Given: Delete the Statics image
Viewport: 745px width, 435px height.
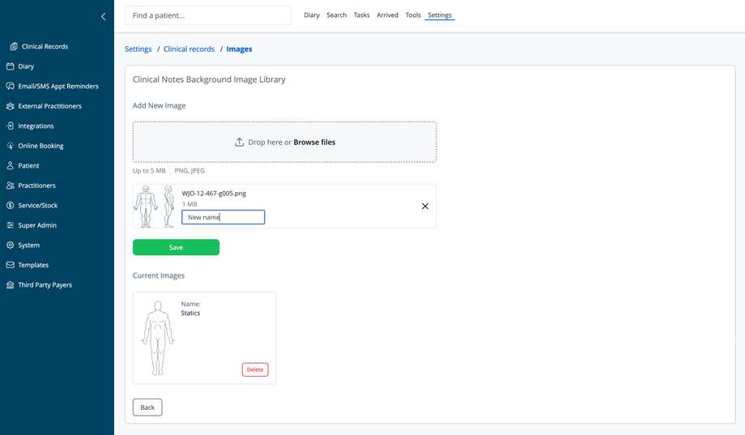Looking at the screenshot, I should 255,369.
